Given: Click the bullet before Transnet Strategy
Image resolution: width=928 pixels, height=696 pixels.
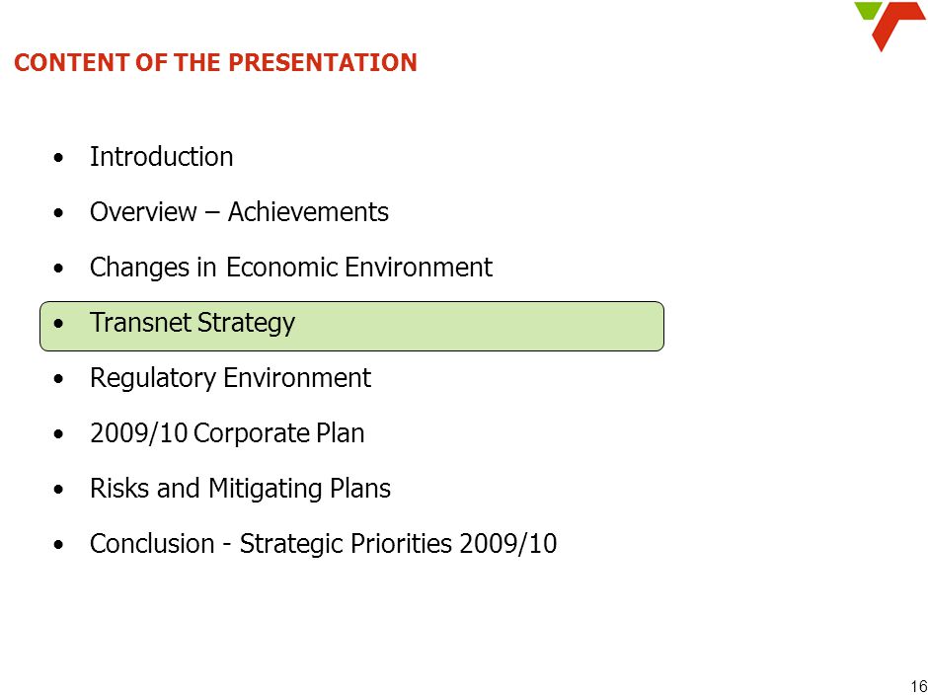Looking at the screenshot, I should 57,324.
